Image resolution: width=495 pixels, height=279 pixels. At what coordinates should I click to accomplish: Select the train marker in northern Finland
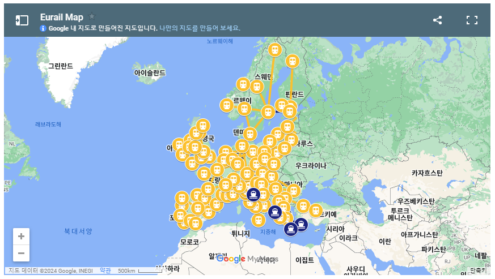293,61
